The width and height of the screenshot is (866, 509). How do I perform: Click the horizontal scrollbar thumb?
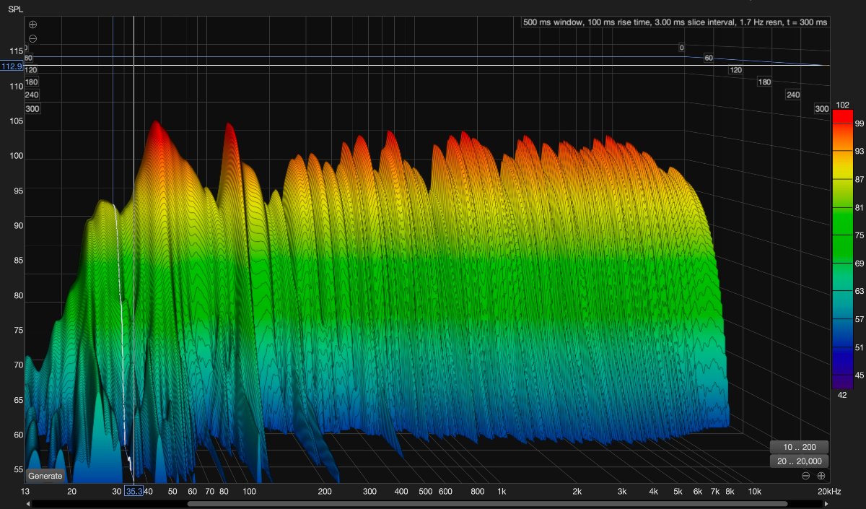click(487, 503)
